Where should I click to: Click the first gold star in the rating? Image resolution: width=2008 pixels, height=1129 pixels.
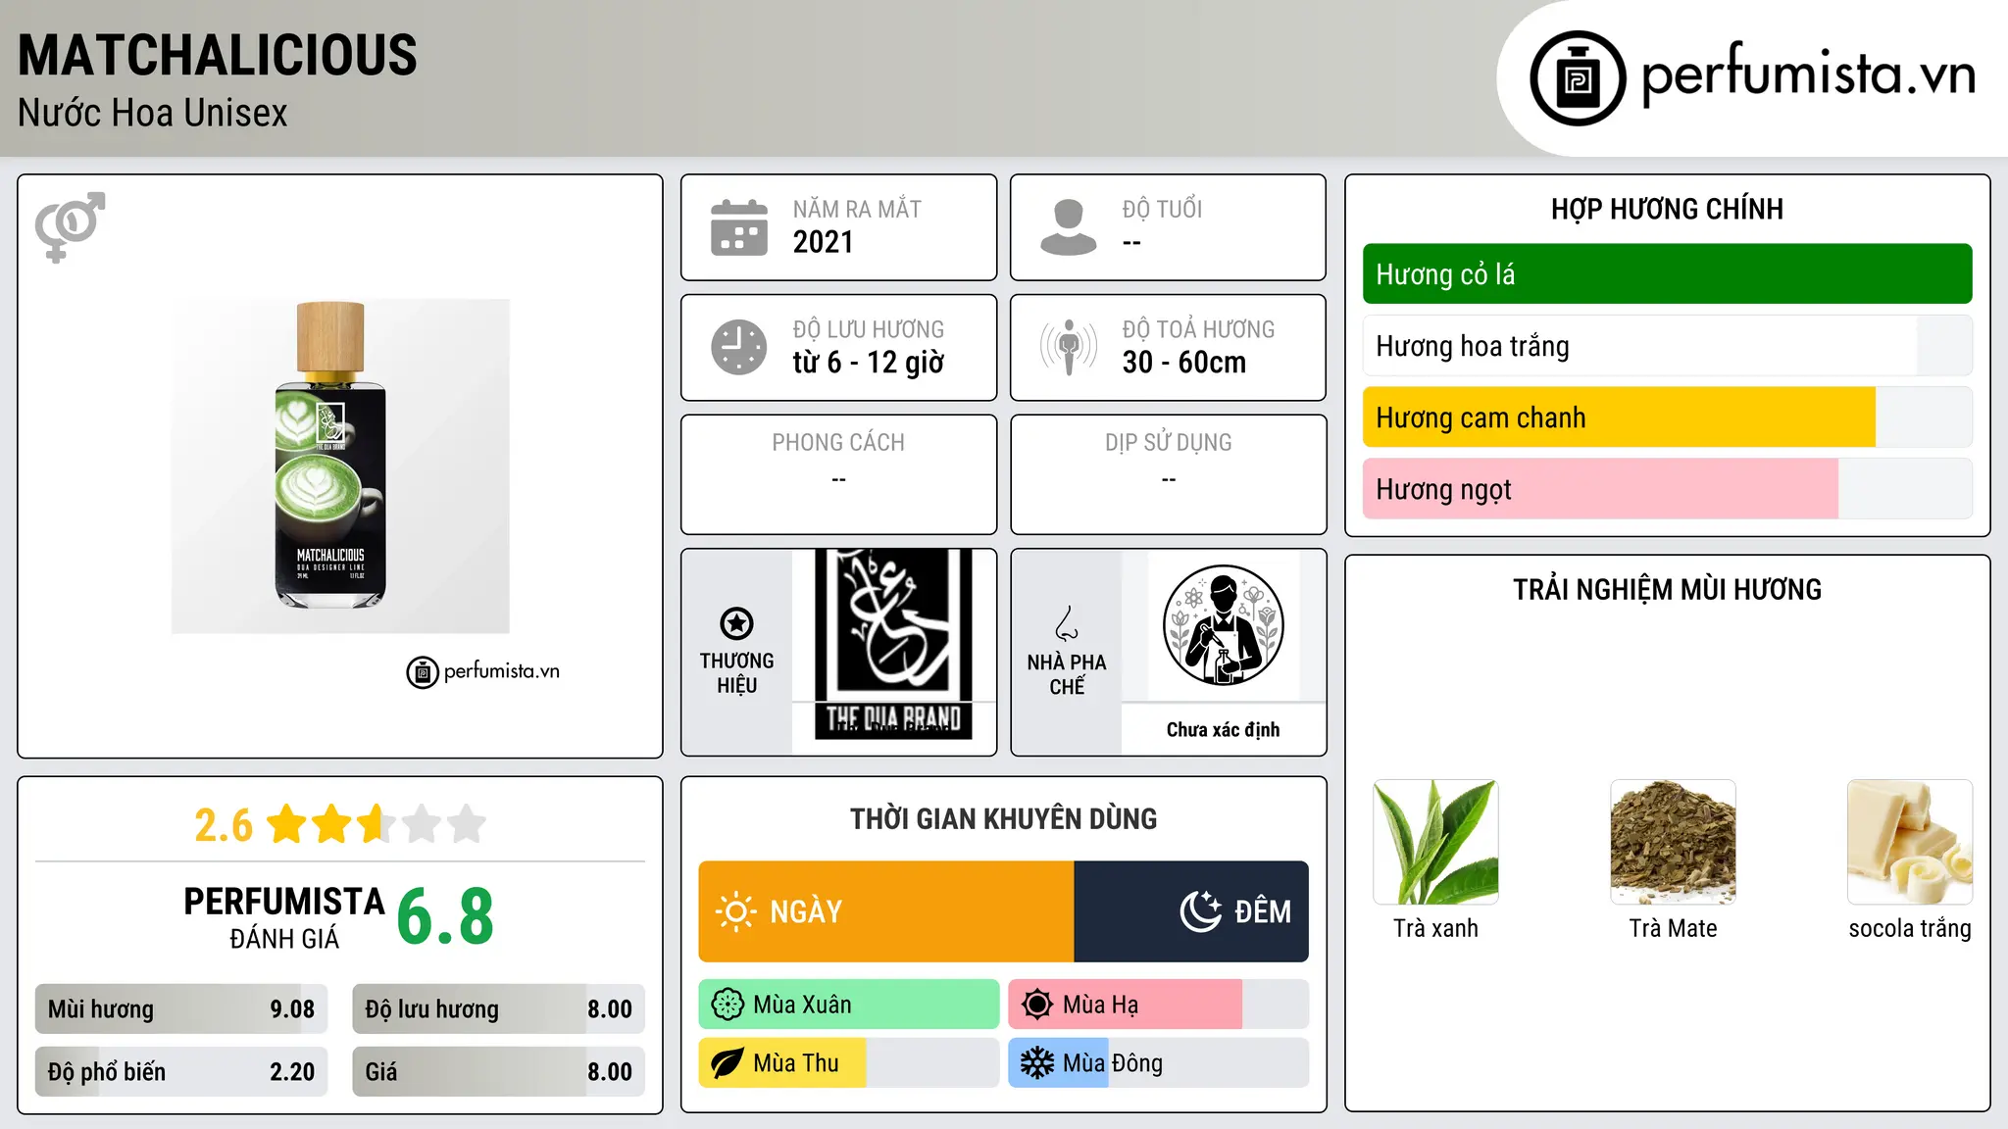coord(287,824)
